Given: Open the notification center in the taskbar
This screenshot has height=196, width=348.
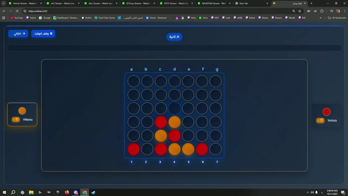Looking at the screenshot, I should pos(343,192).
